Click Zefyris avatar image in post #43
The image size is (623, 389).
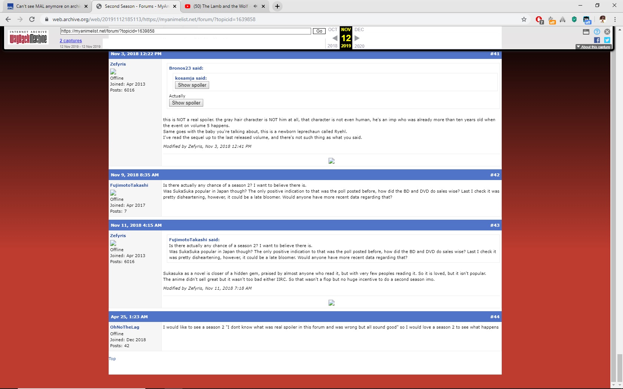click(x=113, y=243)
